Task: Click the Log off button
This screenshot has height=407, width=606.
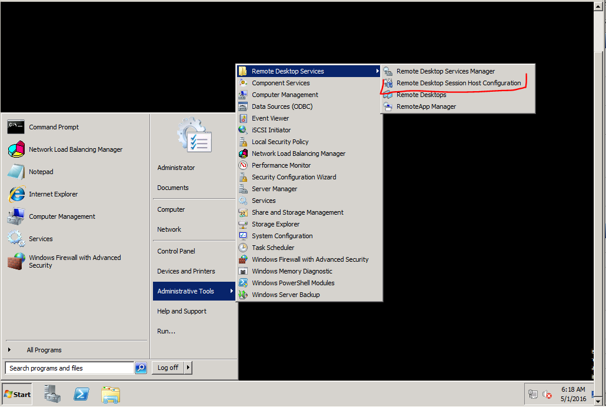Action: coord(168,368)
